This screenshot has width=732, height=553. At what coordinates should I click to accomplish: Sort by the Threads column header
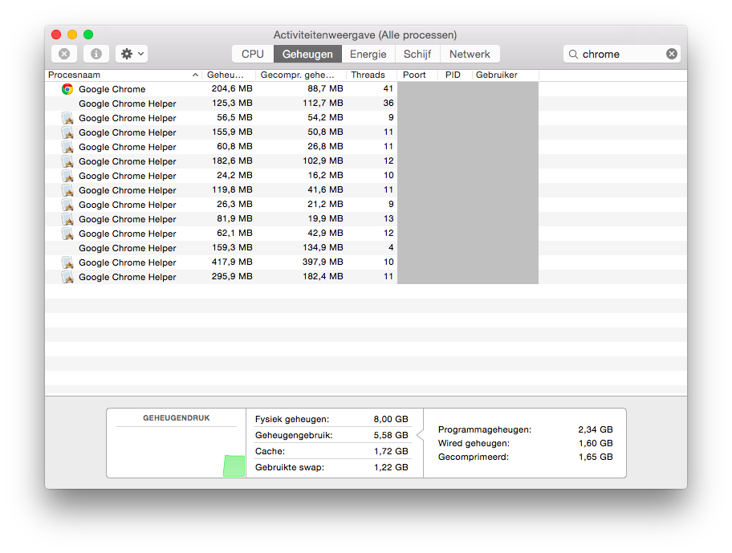coord(372,75)
